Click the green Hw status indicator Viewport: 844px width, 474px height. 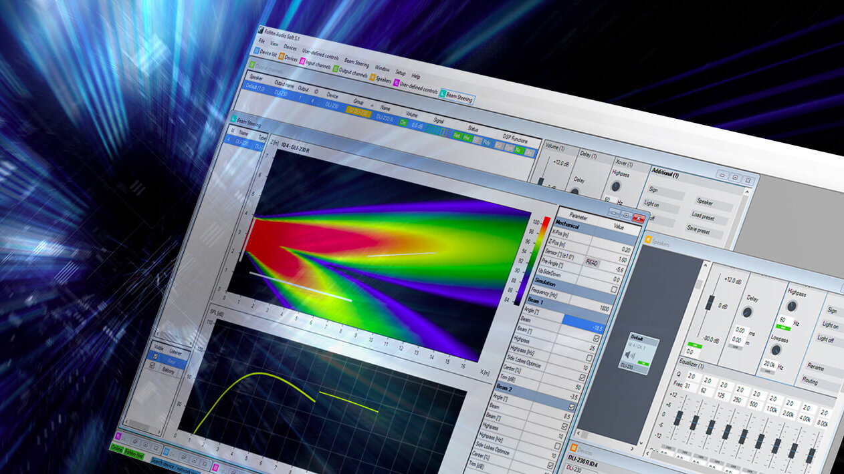pyautogui.click(x=467, y=138)
